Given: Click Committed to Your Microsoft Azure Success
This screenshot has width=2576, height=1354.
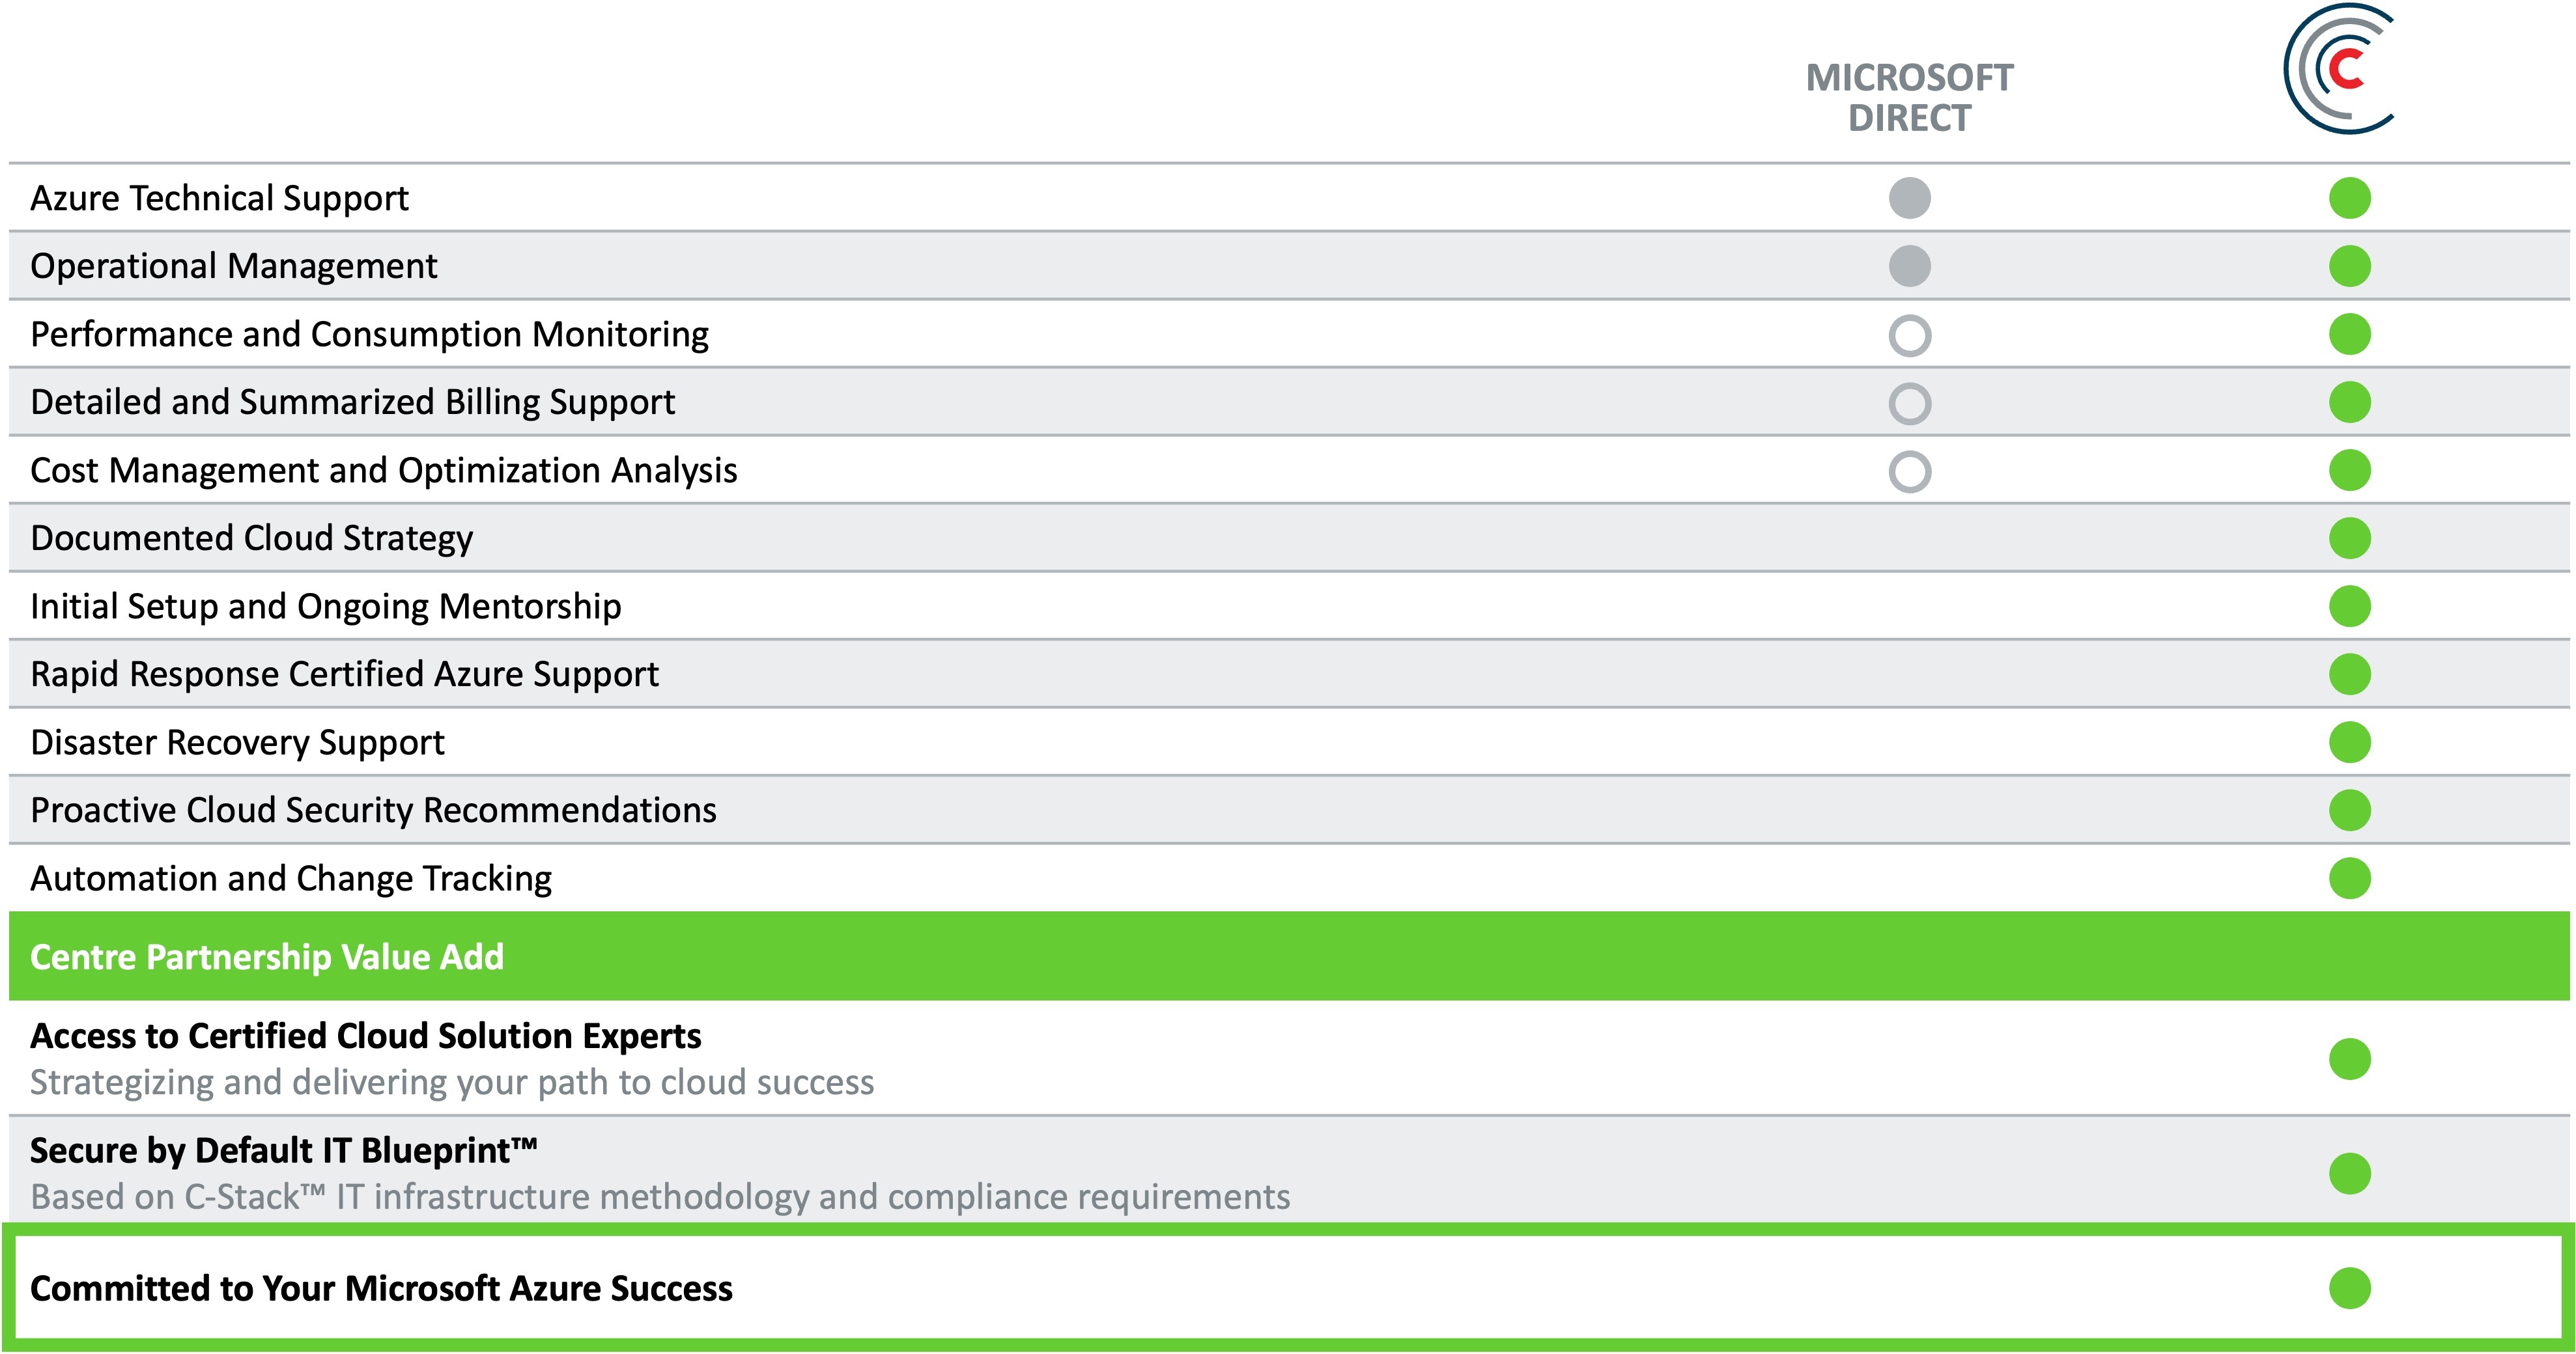Looking at the screenshot, I should coord(381,1288).
